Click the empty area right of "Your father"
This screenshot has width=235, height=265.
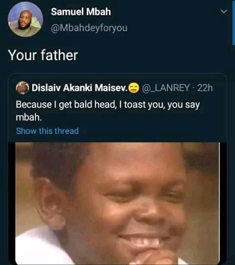pyautogui.click(x=152, y=55)
